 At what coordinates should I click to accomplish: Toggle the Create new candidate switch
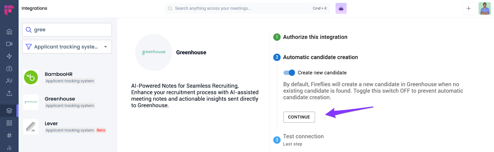tap(289, 73)
